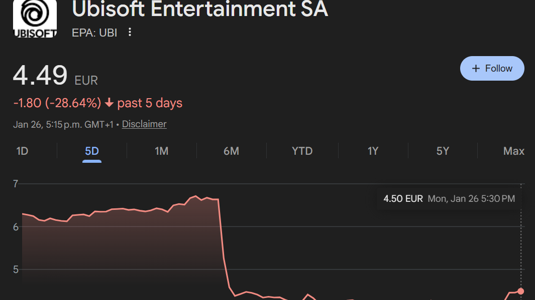This screenshot has width=535, height=300.
Task: Open the Disclaimer link
Action: pyautogui.click(x=144, y=124)
